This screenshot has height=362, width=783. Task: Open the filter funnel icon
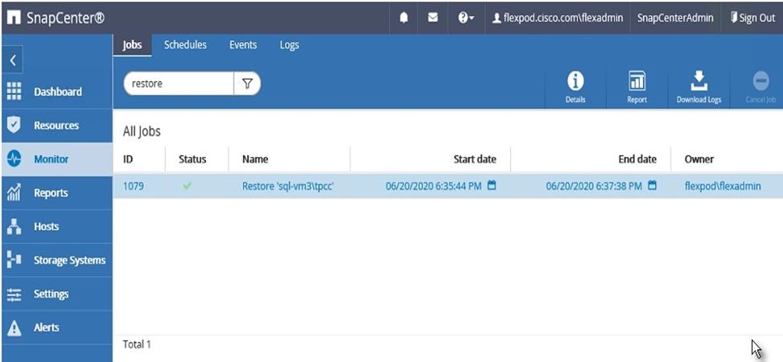(x=247, y=84)
